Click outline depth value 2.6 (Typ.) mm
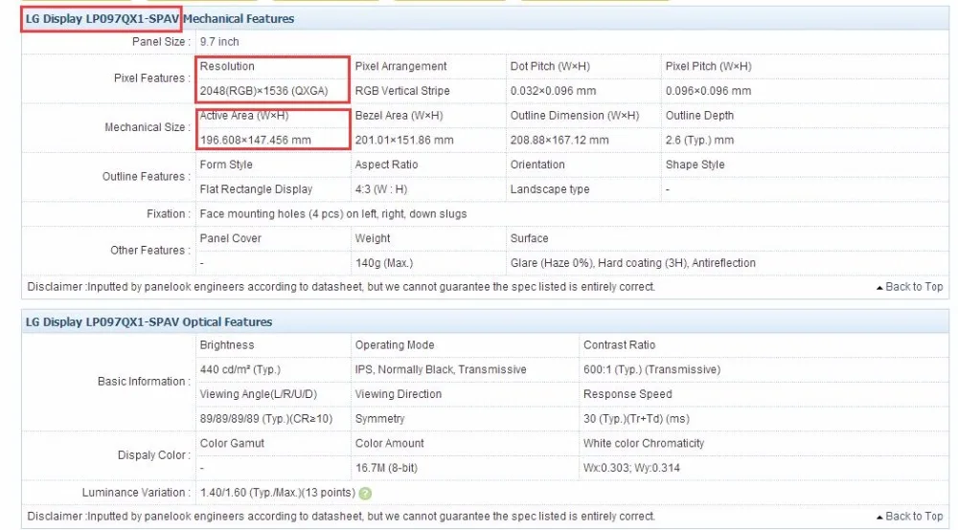Viewport: 958px width, 530px height. point(699,141)
